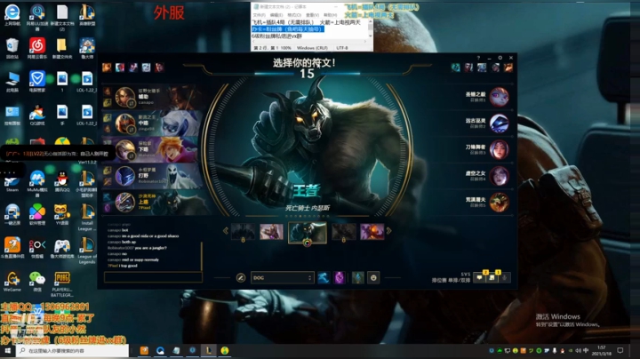Open Notepad 编辑 menu
This screenshot has width=640, height=359.
coord(276,15)
